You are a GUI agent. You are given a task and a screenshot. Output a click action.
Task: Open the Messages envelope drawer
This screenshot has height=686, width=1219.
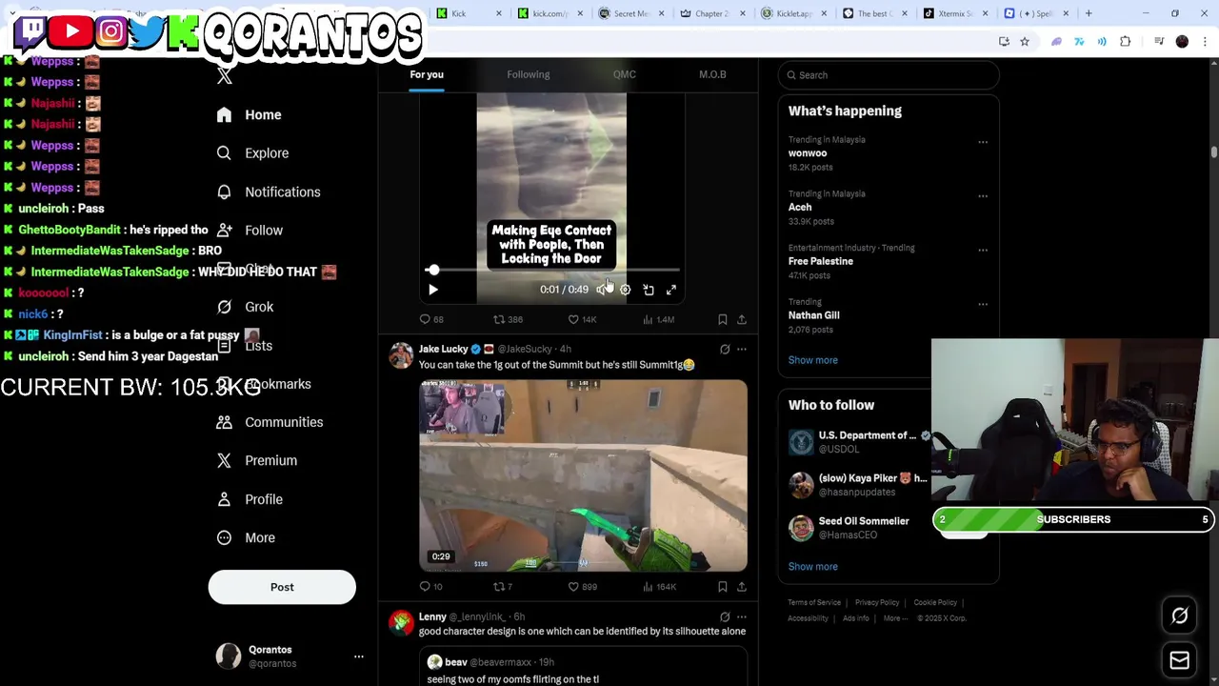pos(1179,660)
